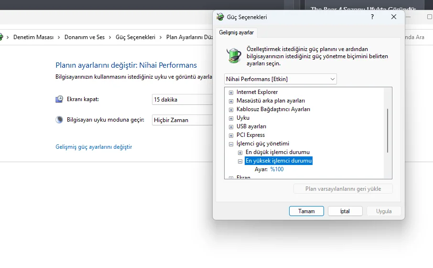
Task: Maximize the Control Panel window
Action: coord(429,17)
